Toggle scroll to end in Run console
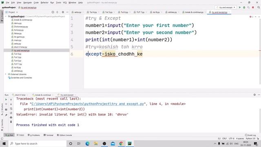 click(x=11, y=113)
